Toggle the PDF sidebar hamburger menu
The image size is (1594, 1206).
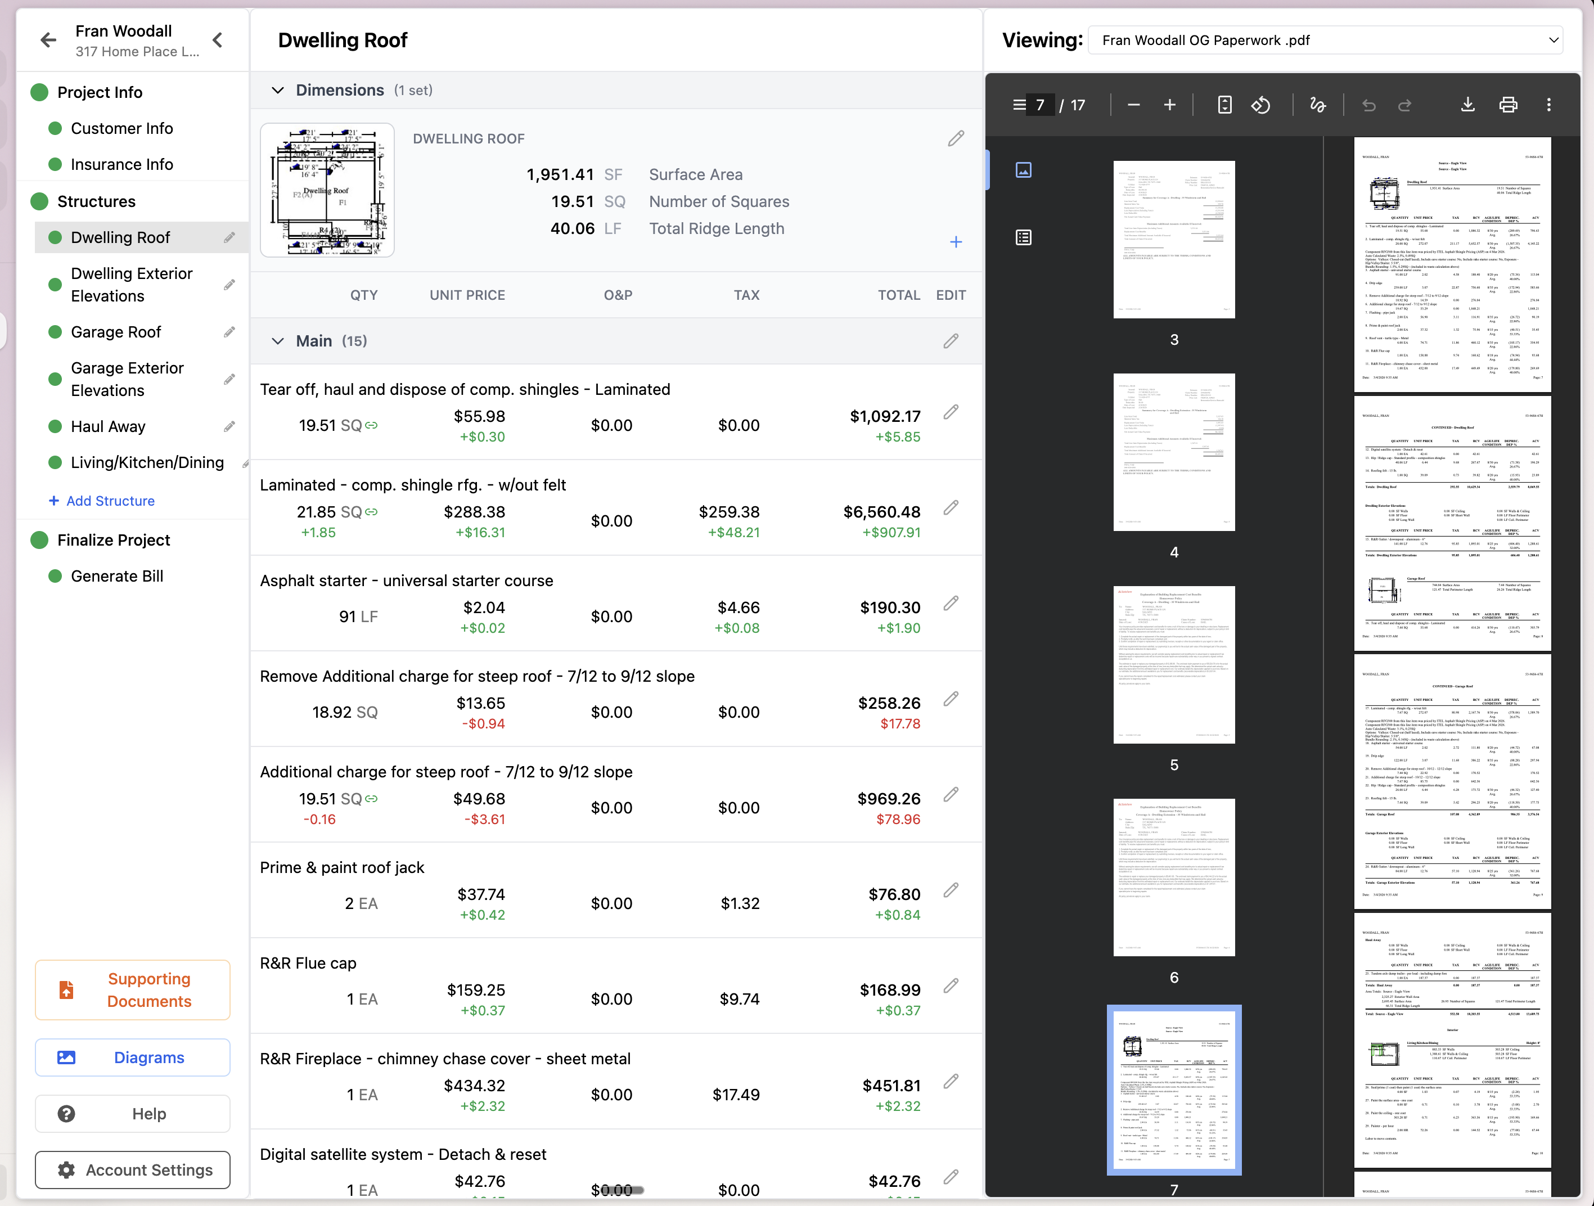click(1019, 105)
